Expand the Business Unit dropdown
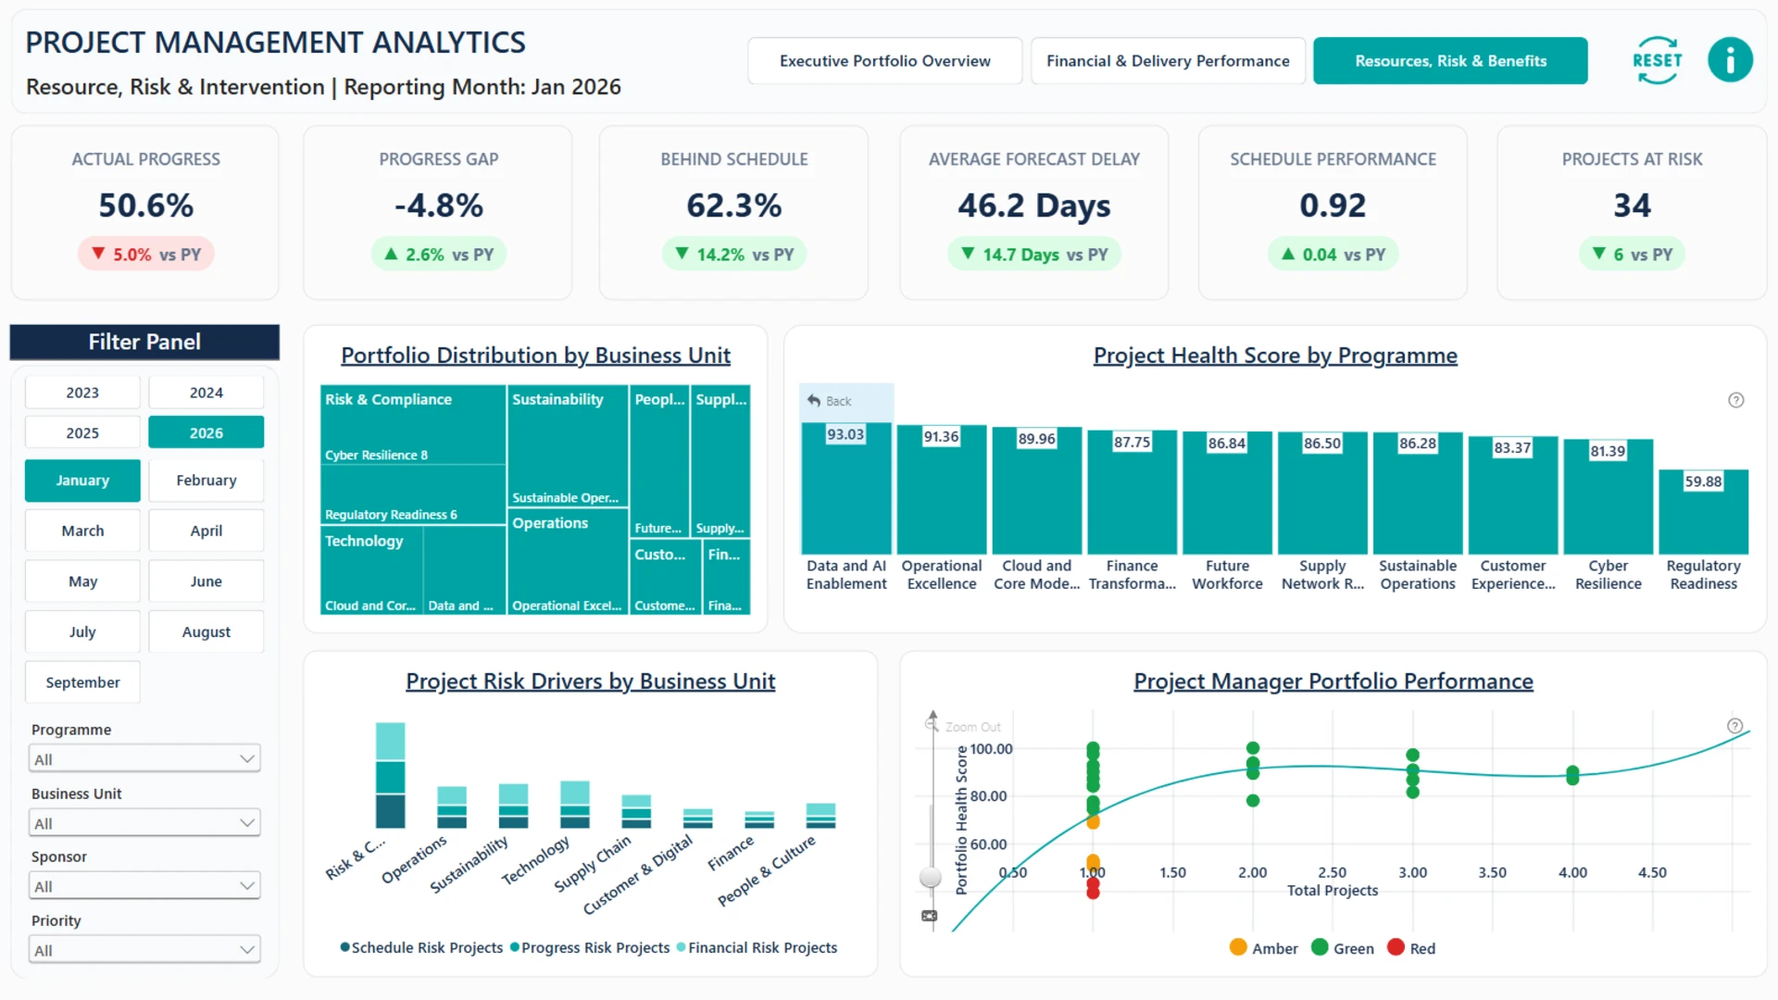 pyautogui.click(x=144, y=823)
